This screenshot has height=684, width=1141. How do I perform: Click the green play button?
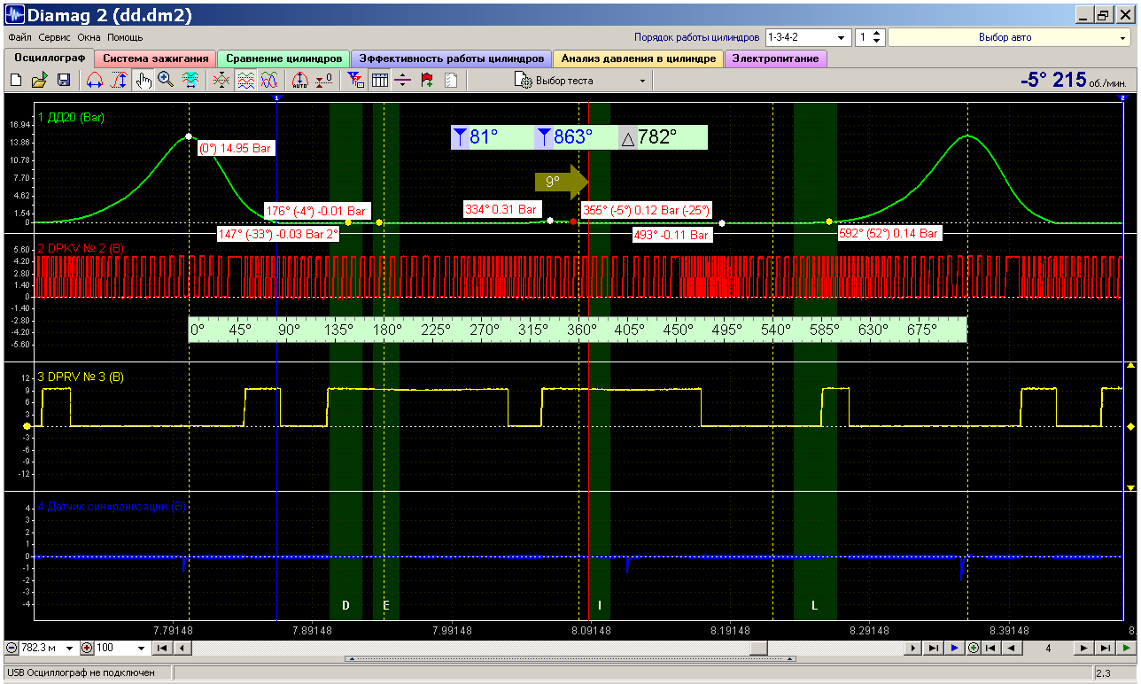coord(1125,648)
